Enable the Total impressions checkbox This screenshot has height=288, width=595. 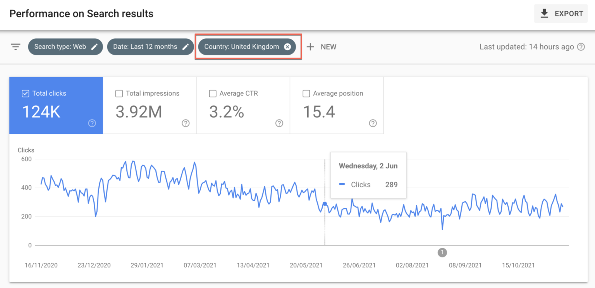119,93
